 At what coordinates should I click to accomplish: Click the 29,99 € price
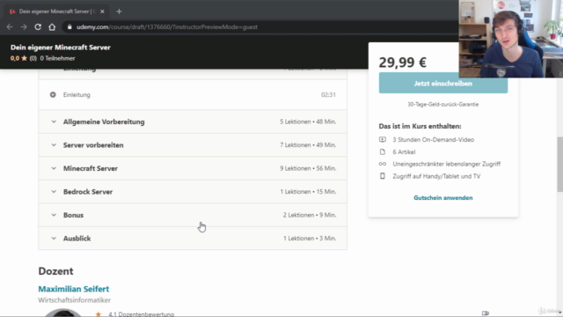403,63
